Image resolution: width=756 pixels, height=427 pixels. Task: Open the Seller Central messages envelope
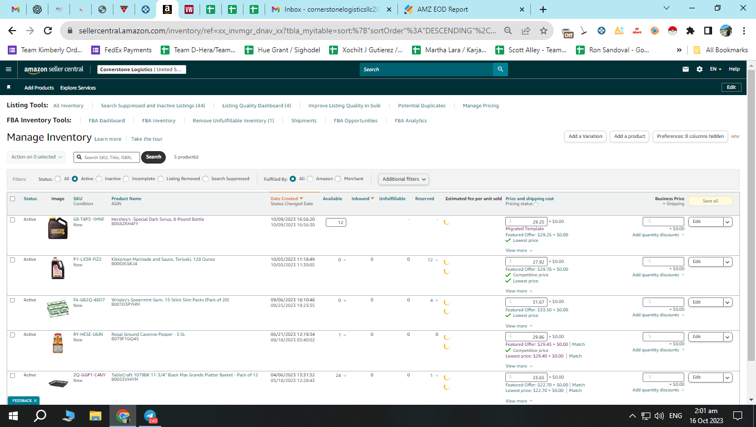pyautogui.click(x=685, y=69)
